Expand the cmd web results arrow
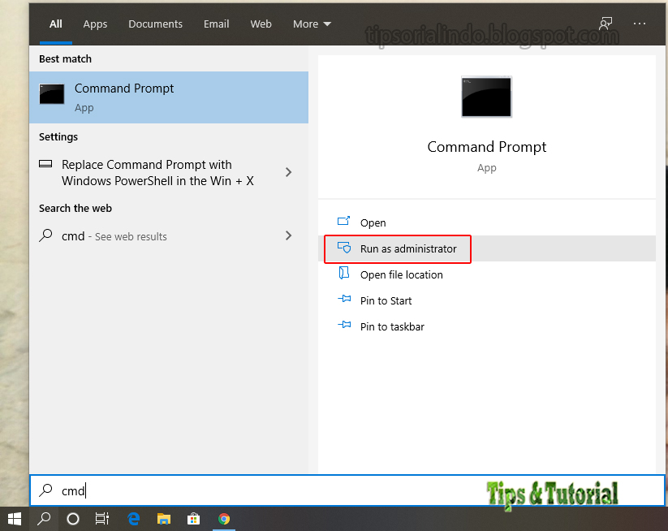The height and width of the screenshot is (531, 668). 288,235
